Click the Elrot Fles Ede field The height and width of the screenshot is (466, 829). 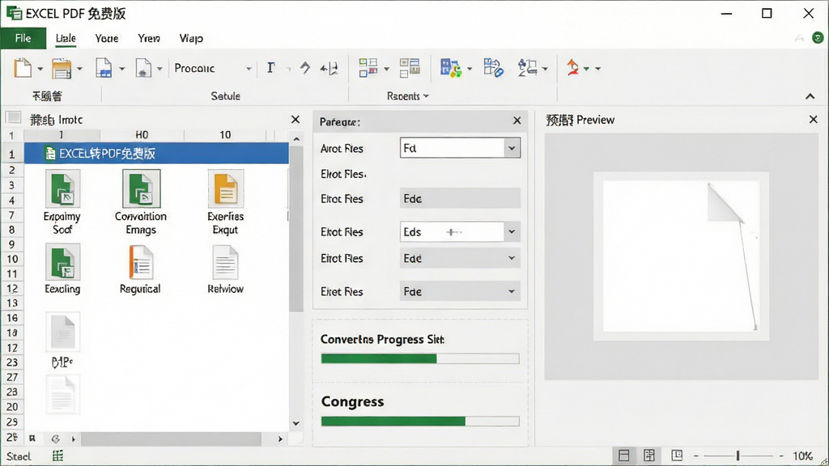click(460, 199)
